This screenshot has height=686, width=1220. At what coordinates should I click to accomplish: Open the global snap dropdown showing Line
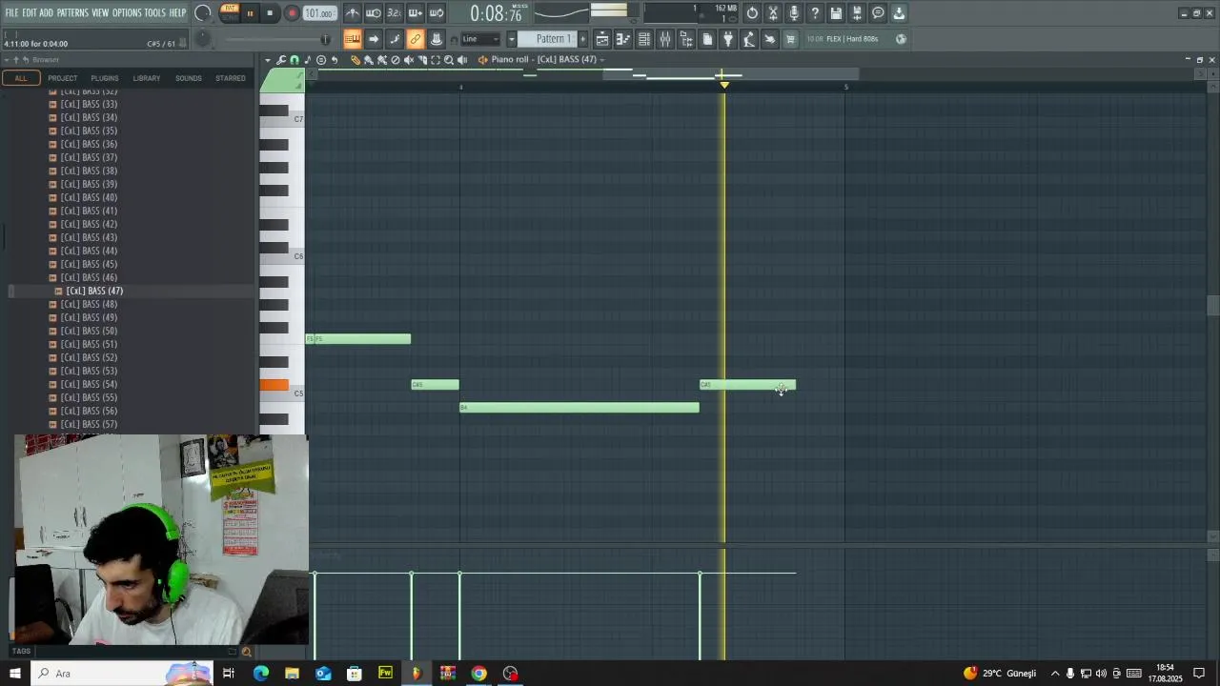(x=480, y=39)
